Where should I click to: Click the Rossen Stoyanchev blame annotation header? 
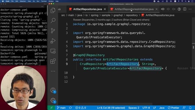tap(111, 20)
